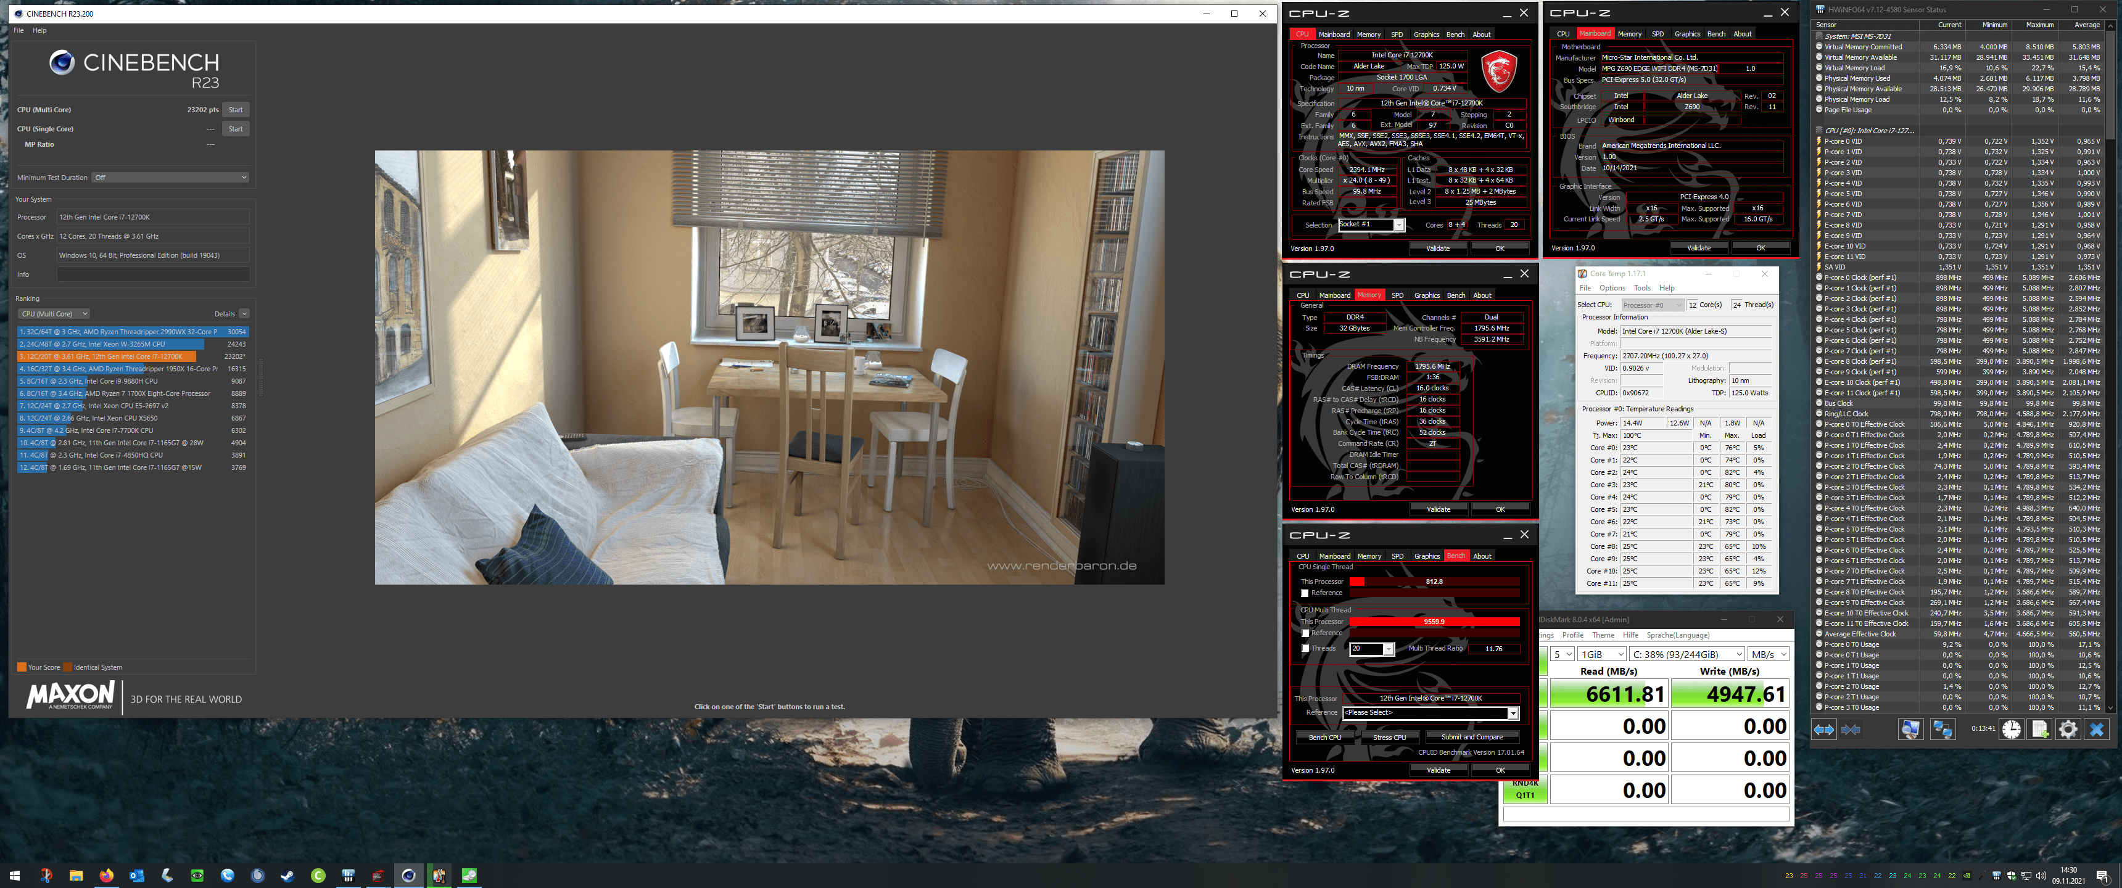The image size is (2122, 888).
Task: Enable Reference checkbox under CPU Multi Thread
Action: pyautogui.click(x=1305, y=633)
